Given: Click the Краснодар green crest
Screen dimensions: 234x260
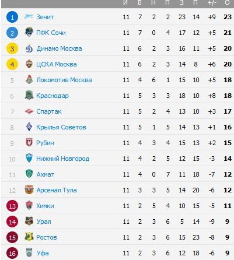Looking at the screenshot, I should coord(29,96).
